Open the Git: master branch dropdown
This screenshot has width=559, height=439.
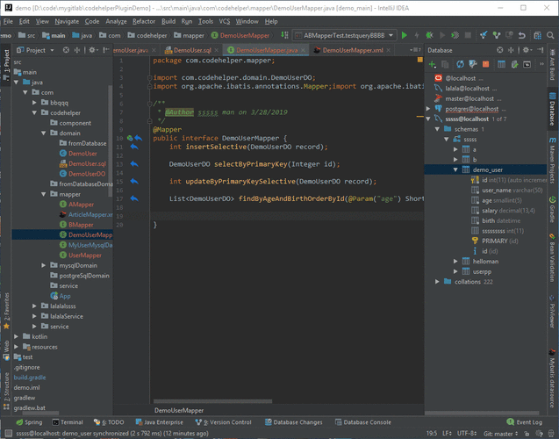click(x=500, y=434)
